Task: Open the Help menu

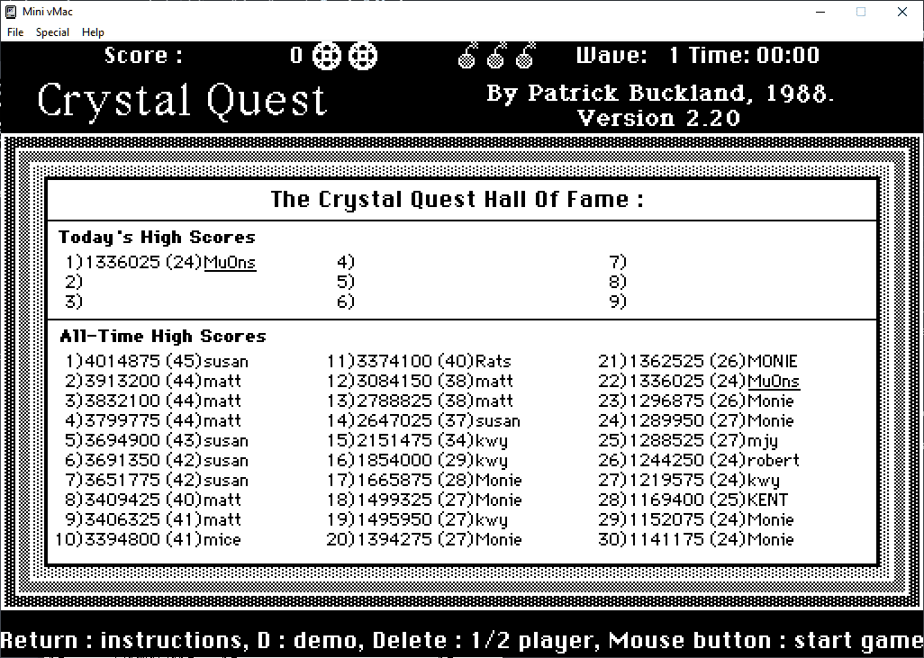Action: point(93,32)
